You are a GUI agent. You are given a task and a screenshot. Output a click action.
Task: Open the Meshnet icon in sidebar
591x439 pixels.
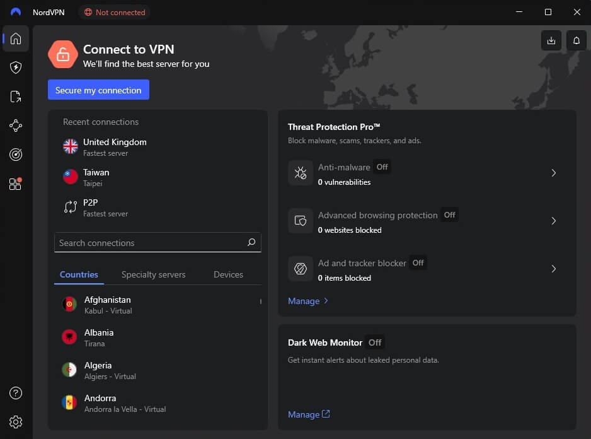[16, 126]
